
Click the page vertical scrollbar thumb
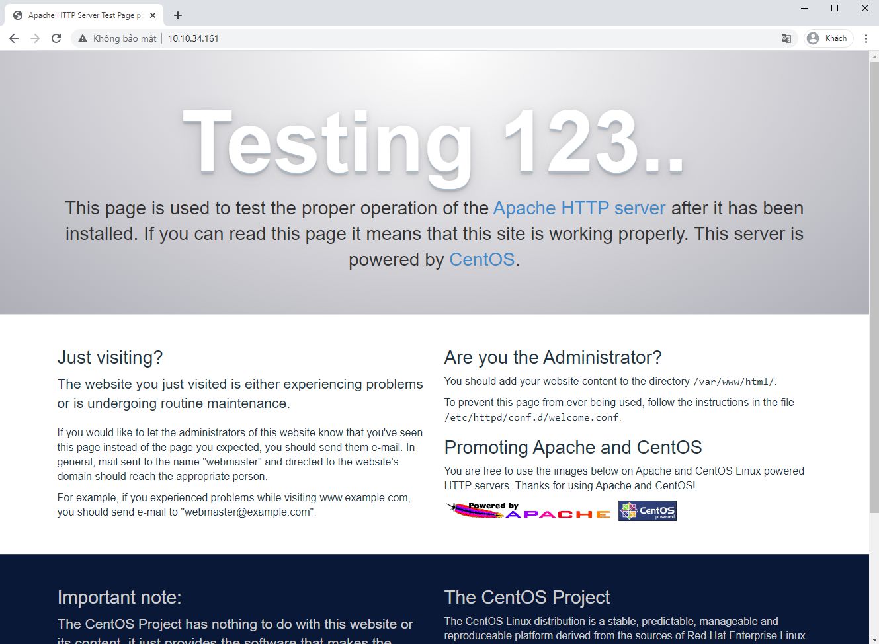point(874,286)
